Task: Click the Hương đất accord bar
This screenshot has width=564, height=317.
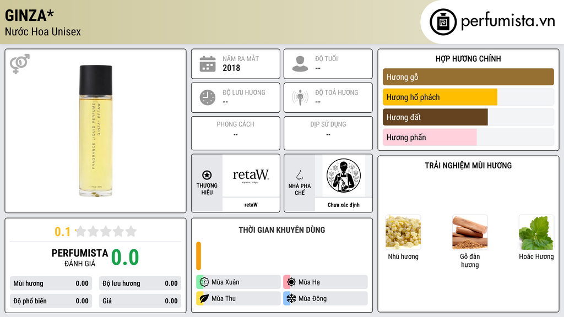Action: click(x=468, y=117)
